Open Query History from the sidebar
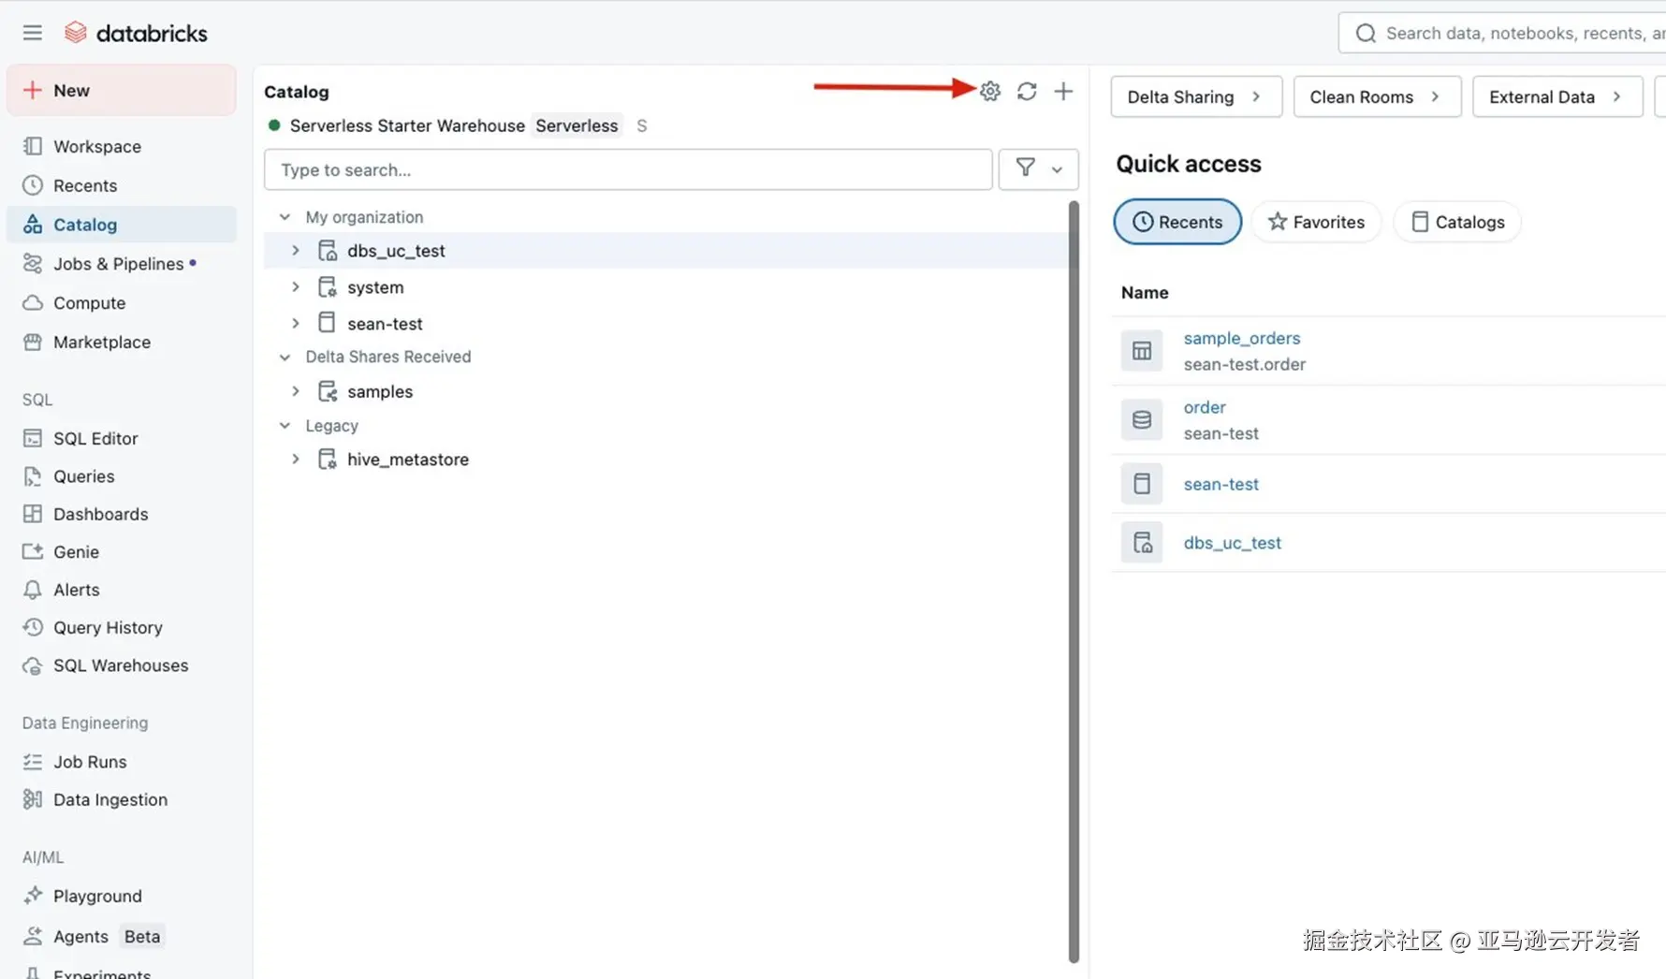The width and height of the screenshot is (1666, 979). 122,628
